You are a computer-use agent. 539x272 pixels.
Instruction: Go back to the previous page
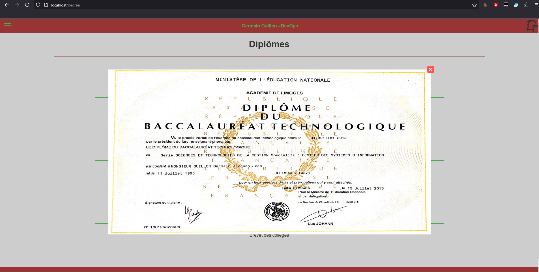7,5
